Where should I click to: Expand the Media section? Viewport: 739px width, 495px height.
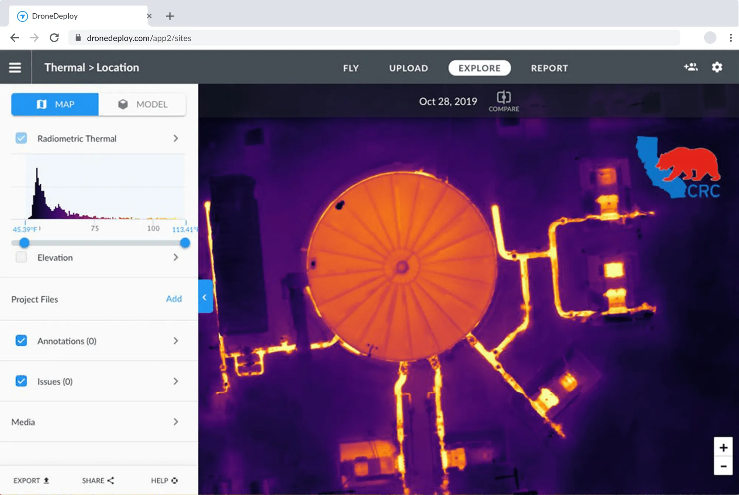176,421
